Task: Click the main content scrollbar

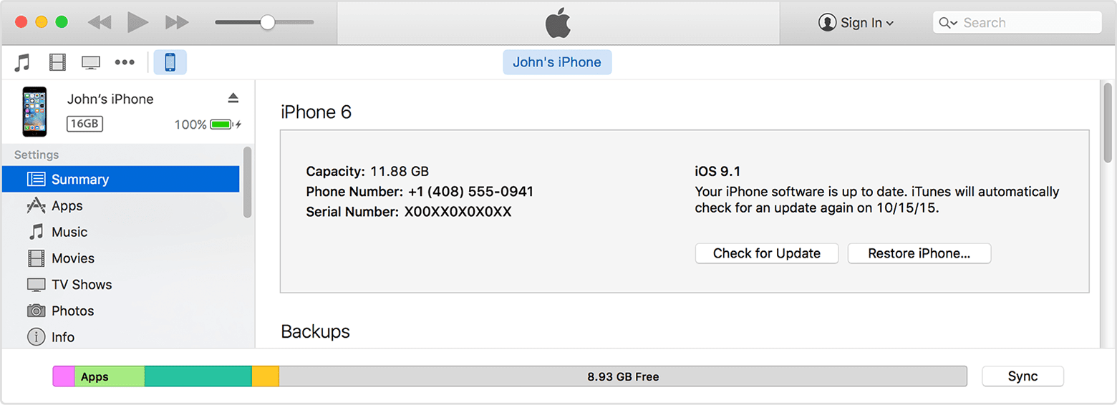Action: 1106,123
